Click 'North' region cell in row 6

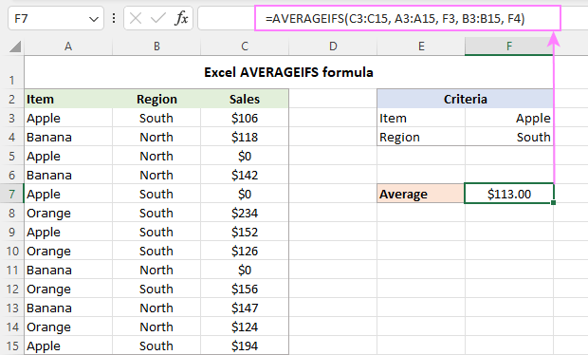pyautogui.click(x=156, y=175)
